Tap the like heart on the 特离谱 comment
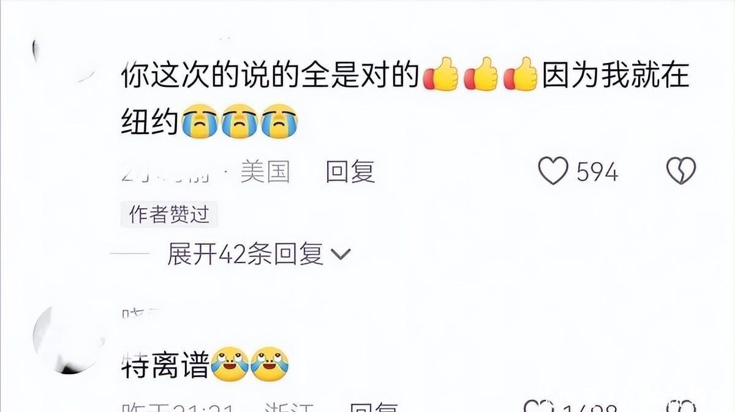The width and height of the screenshot is (735, 412). tap(539, 406)
